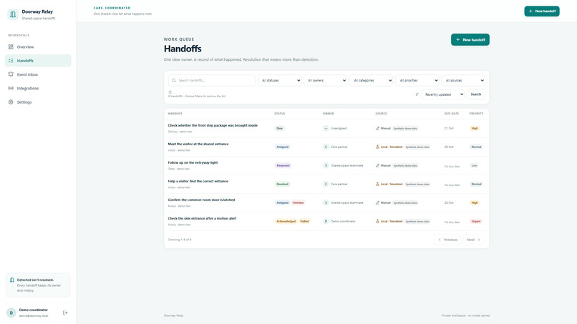Click the 21 Oct due date
Image resolution: width=577 pixels, height=324 pixels.
449,128
